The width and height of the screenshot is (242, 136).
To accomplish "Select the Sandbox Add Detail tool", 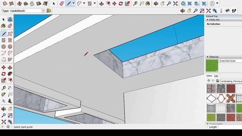I will (39, 3).
